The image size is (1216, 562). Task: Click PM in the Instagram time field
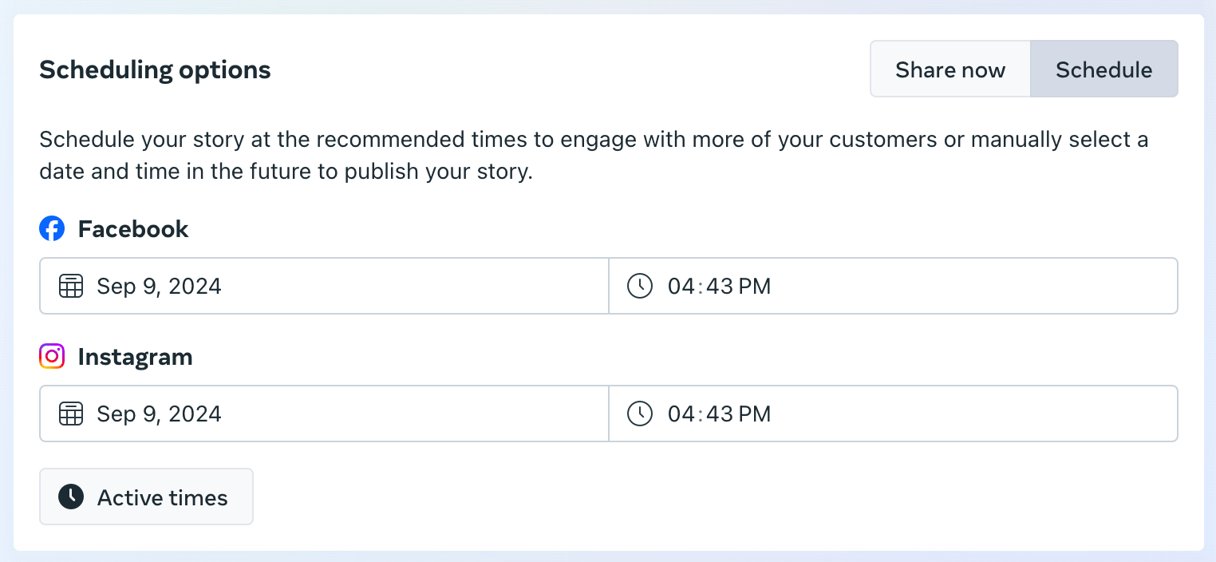(x=754, y=414)
